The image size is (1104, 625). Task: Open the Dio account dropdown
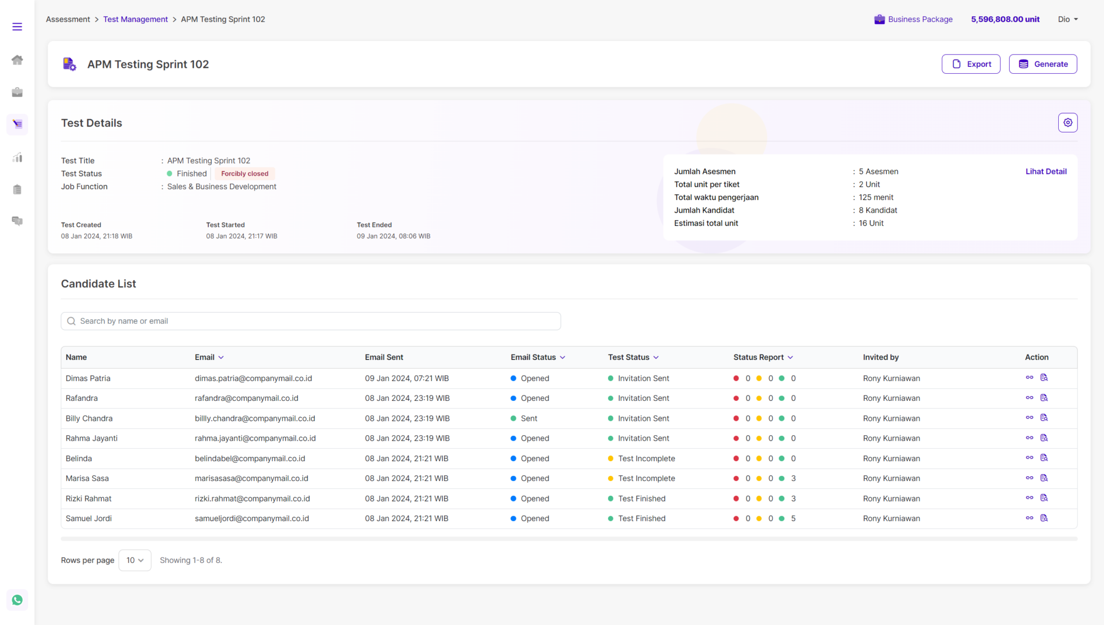point(1068,19)
